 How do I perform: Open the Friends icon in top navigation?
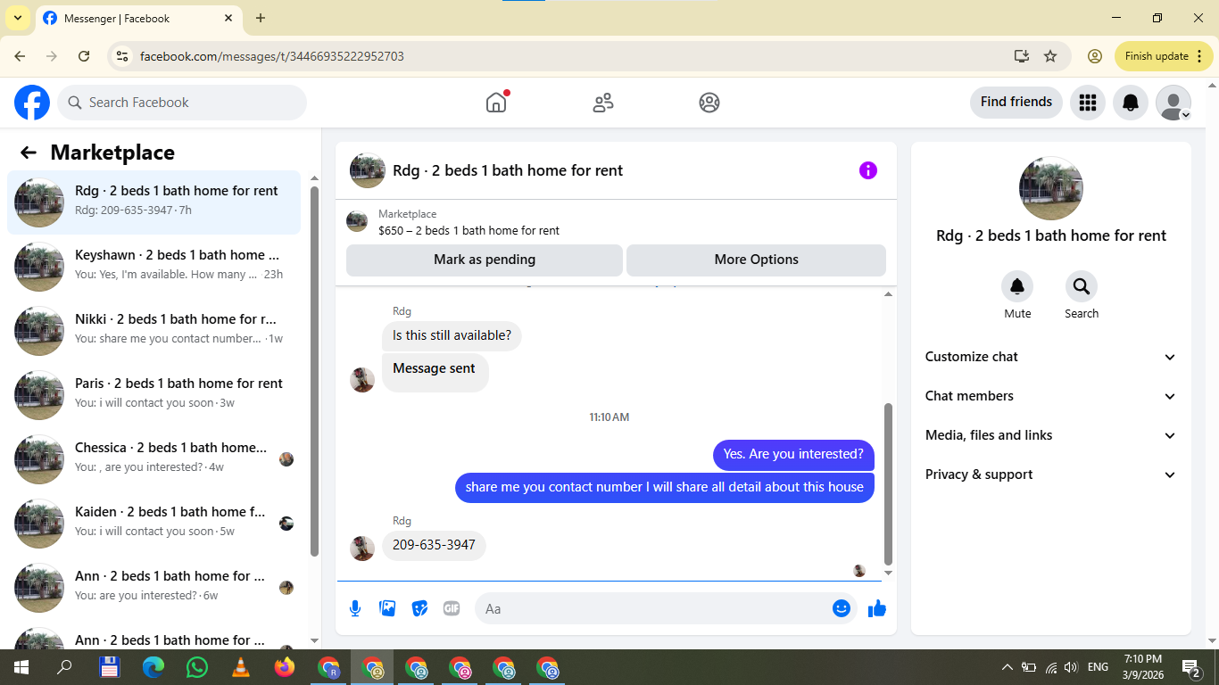tap(603, 103)
